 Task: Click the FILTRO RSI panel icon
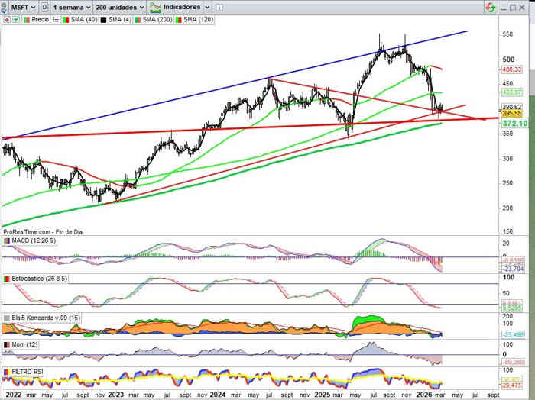(7, 371)
